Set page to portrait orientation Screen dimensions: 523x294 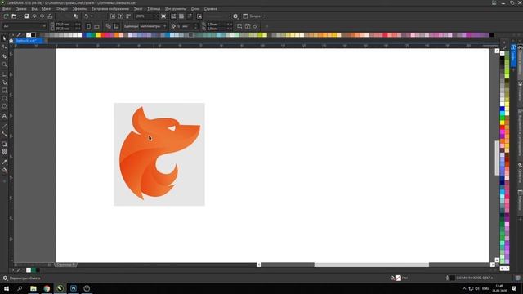tap(88, 26)
